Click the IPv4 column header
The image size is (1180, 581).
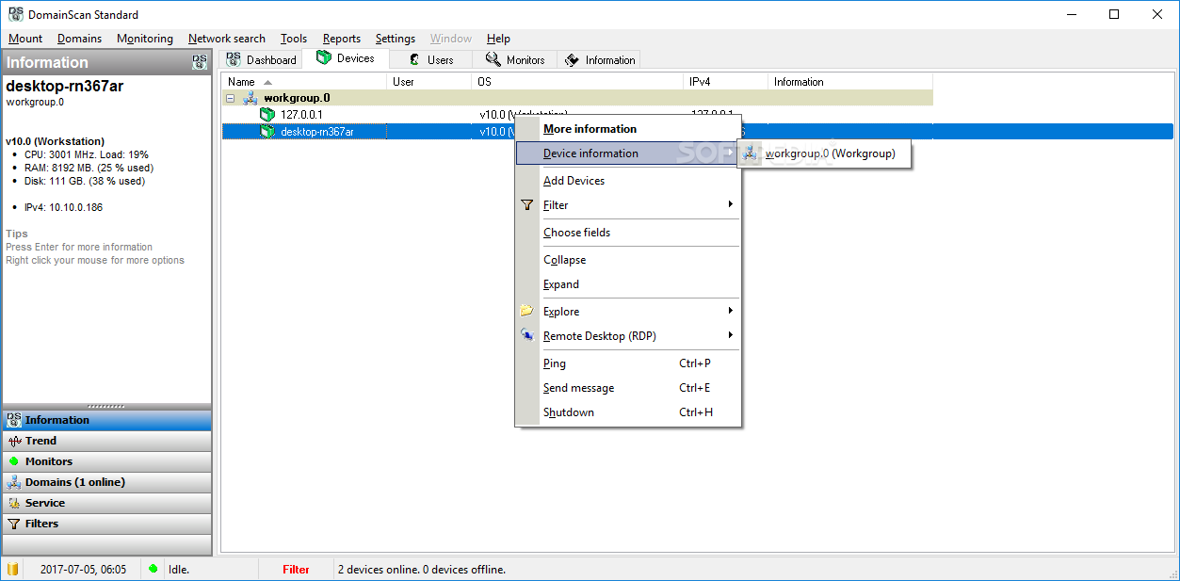pyautogui.click(x=726, y=82)
